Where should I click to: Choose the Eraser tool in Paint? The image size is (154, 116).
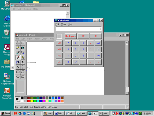coord(18,48)
